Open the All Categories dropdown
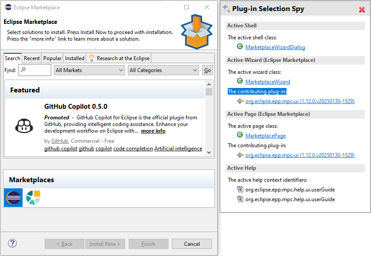This screenshot has height=256, width=371. pos(163,70)
